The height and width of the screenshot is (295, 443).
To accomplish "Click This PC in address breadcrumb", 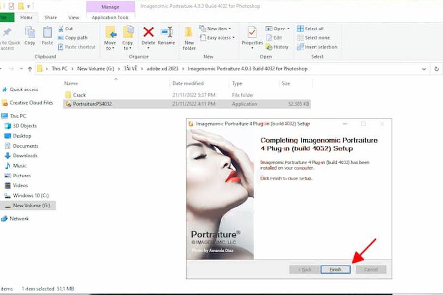I will click(x=60, y=69).
